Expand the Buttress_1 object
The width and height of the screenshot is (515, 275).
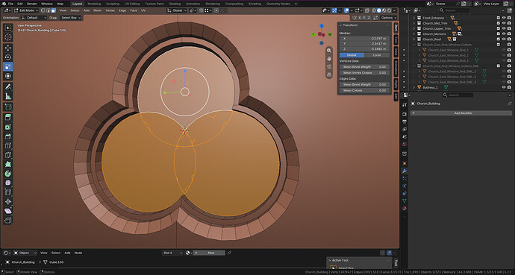414,87
